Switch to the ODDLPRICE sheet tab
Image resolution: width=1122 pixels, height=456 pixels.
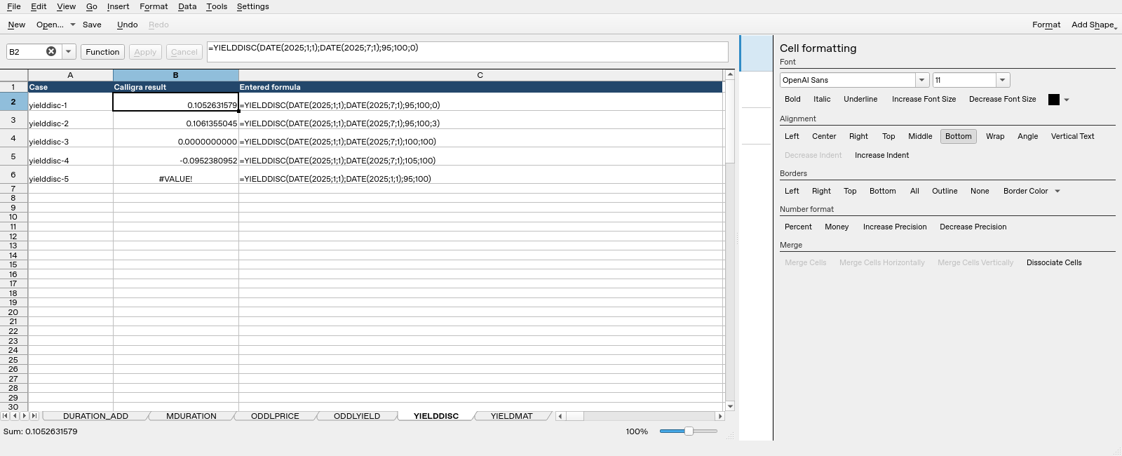tap(275, 416)
